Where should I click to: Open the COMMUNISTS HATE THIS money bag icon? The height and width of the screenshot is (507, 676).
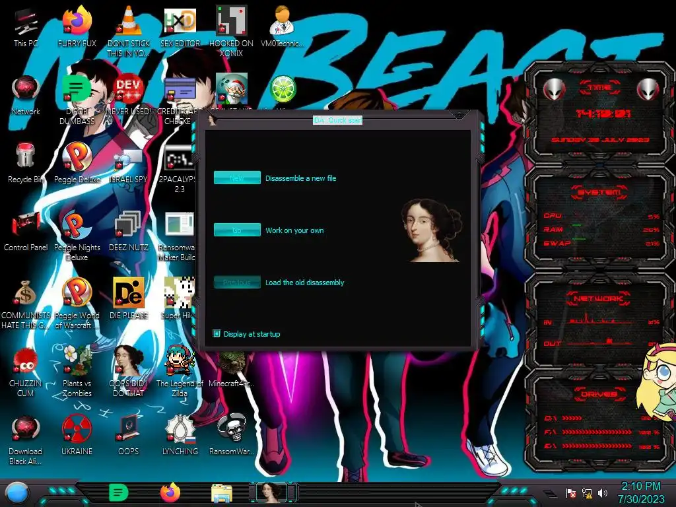(x=26, y=304)
